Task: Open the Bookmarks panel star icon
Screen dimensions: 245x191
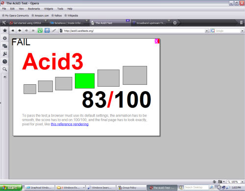Action: 5,30
